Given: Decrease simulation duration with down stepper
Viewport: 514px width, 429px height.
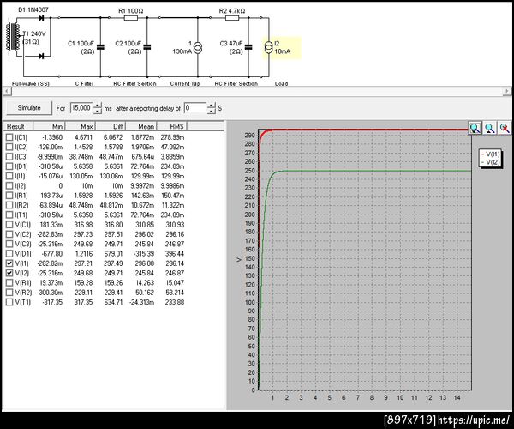Looking at the screenshot, I should coord(98,111).
